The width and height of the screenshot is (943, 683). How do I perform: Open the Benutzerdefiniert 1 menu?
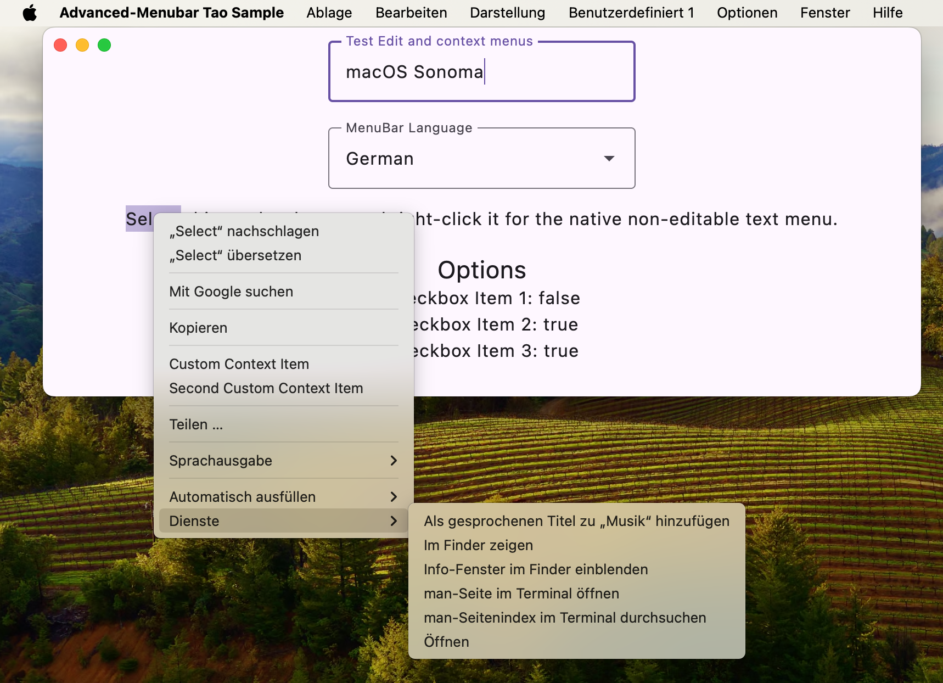631,13
